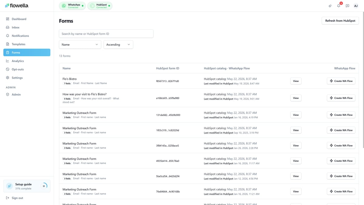Click the HubSpot form ID column header
The image size is (364, 205).
click(x=167, y=68)
